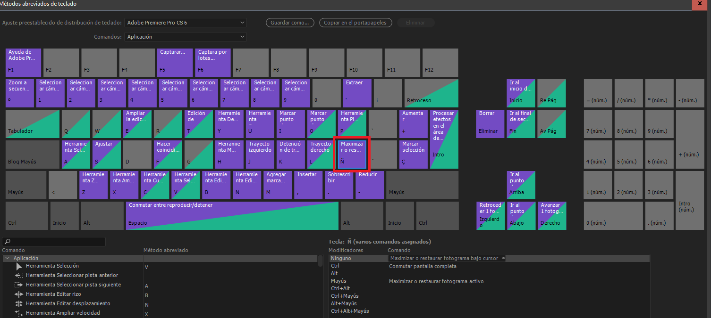Click the comma key Insertar
The width and height of the screenshot is (711, 318).
click(308, 185)
